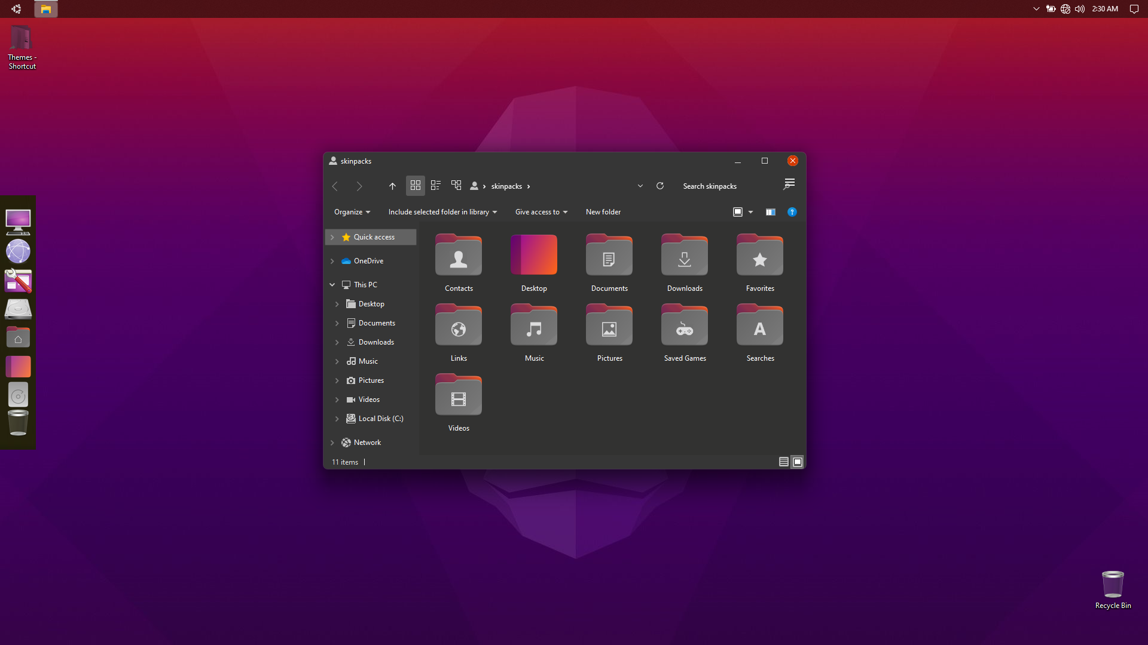Screen dimensions: 1148x645
Task: Launch the disk drive dock icon
Action: [18, 309]
